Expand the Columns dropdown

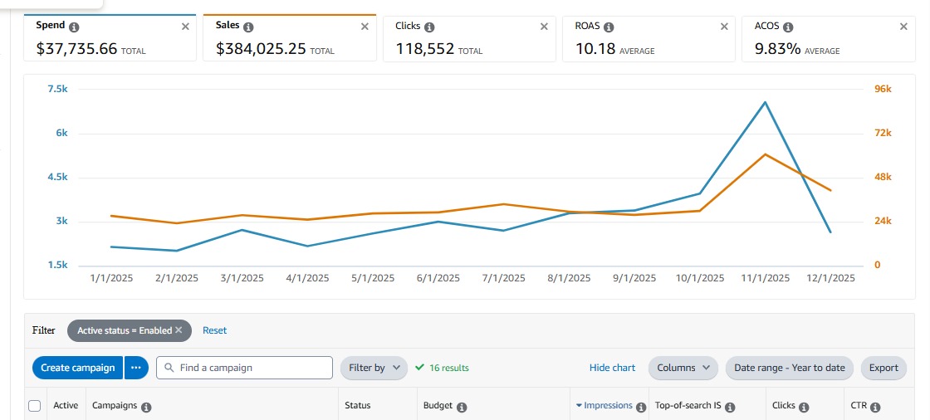click(683, 368)
